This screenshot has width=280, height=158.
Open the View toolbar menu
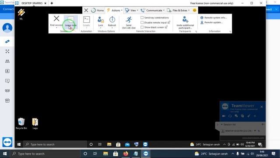(x=132, y=11)
